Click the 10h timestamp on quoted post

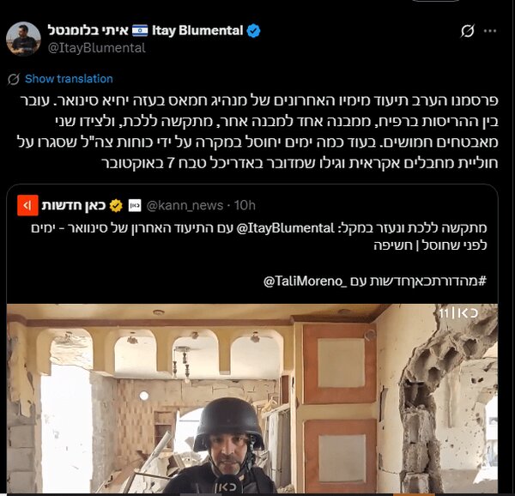(245, 205)
